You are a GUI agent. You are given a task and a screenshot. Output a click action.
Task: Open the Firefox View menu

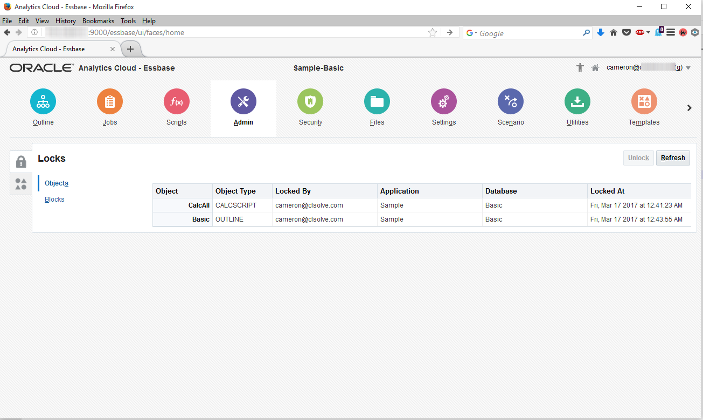[42, 21]
